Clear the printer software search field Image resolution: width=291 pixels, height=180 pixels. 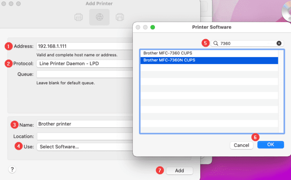click(279, 43)
